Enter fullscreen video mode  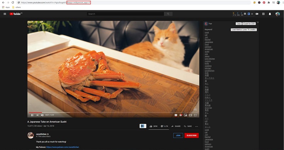[x=195, y=115]
